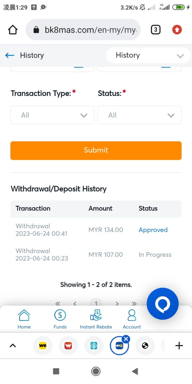Open the Approved withdrawal status link
This screenshot has width=192, height=384.
click(x=153, y=230)
